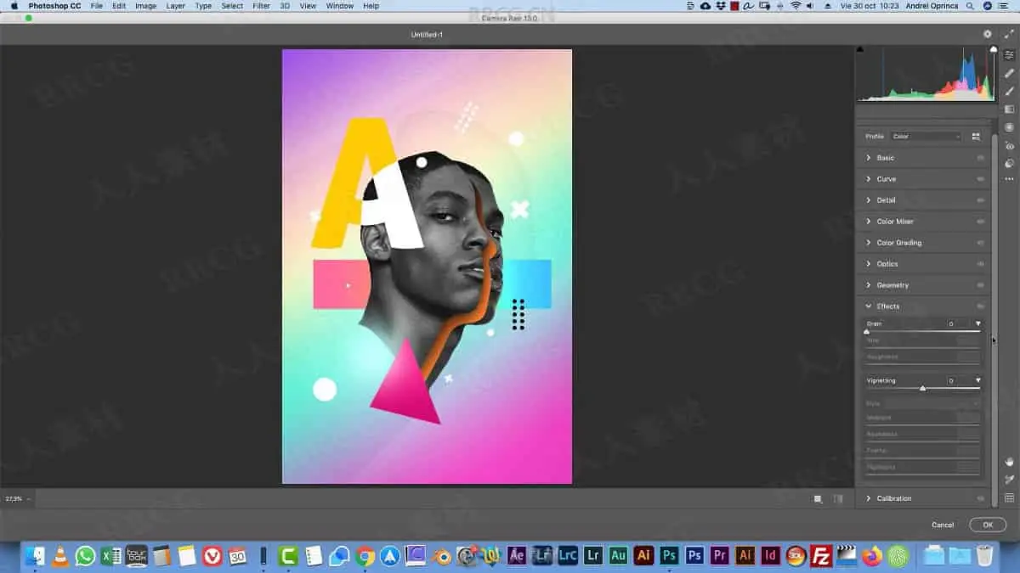Open VLC from the dock
Image resolution: width=1020 pixels, height=573 pixels.
tap(60, 556)
